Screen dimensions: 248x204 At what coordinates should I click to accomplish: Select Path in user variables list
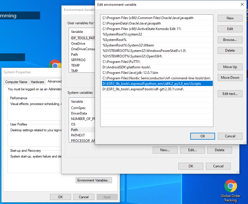coord(82,55)
